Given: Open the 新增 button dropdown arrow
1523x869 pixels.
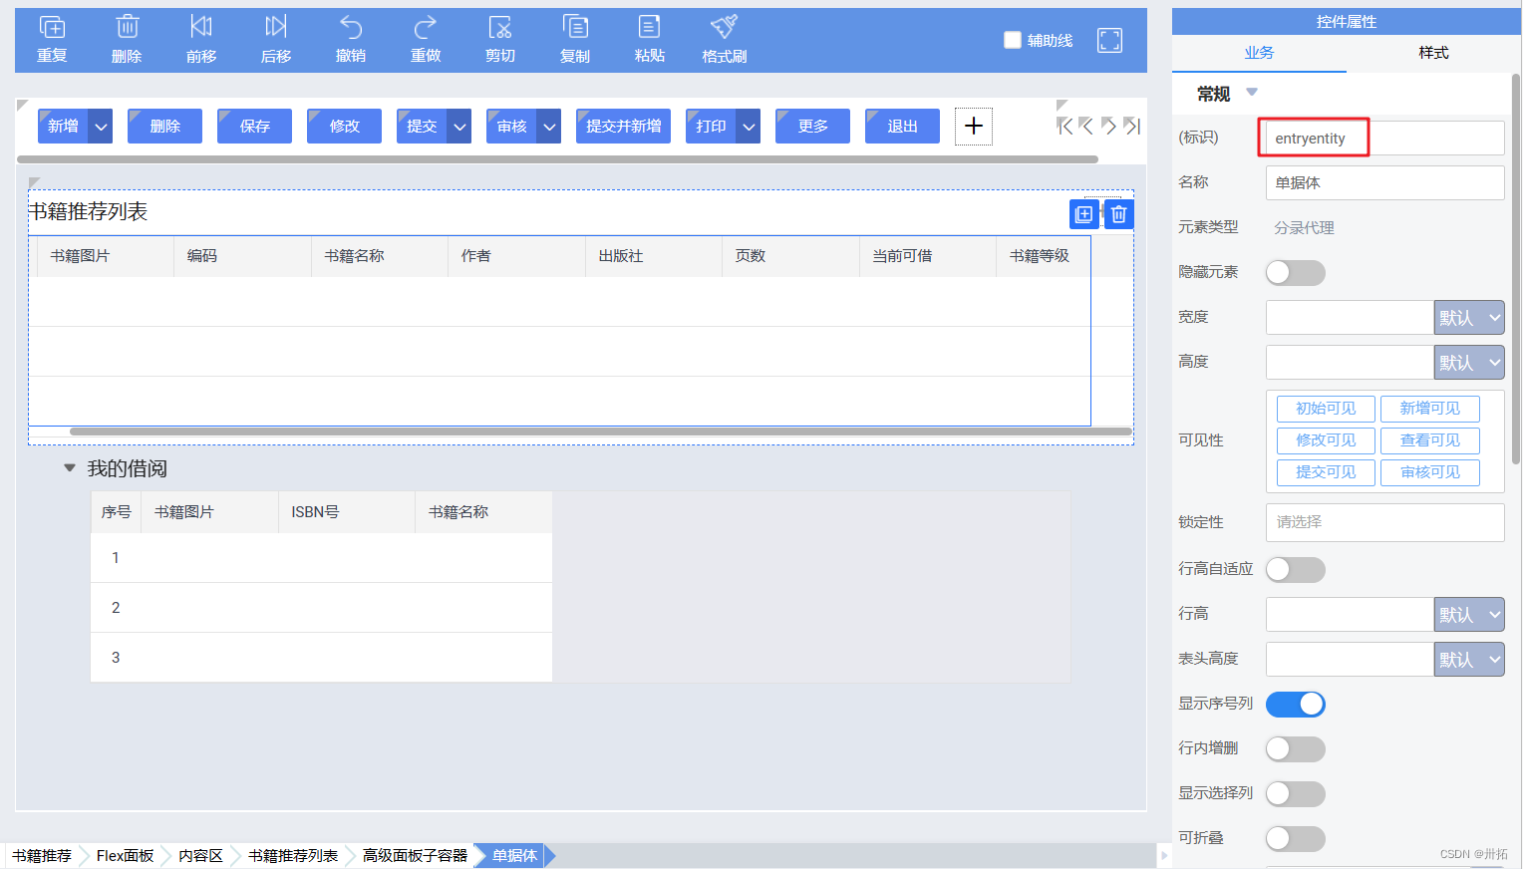Looking at the screenshot, I should (101, 127).
